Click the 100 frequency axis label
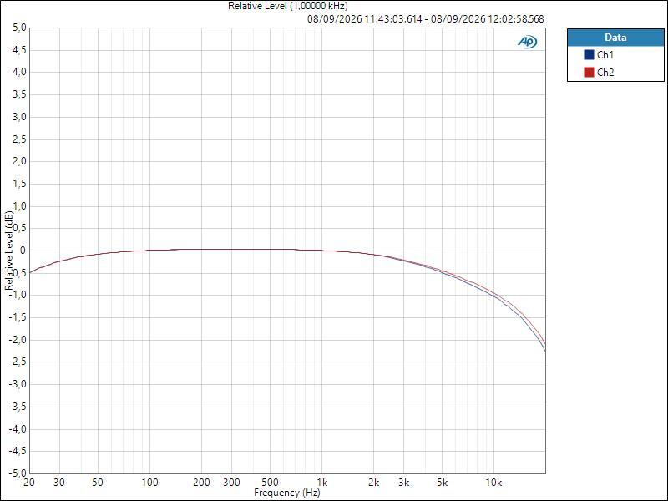This screenshot has width=668, height=501. coord(149,483)
